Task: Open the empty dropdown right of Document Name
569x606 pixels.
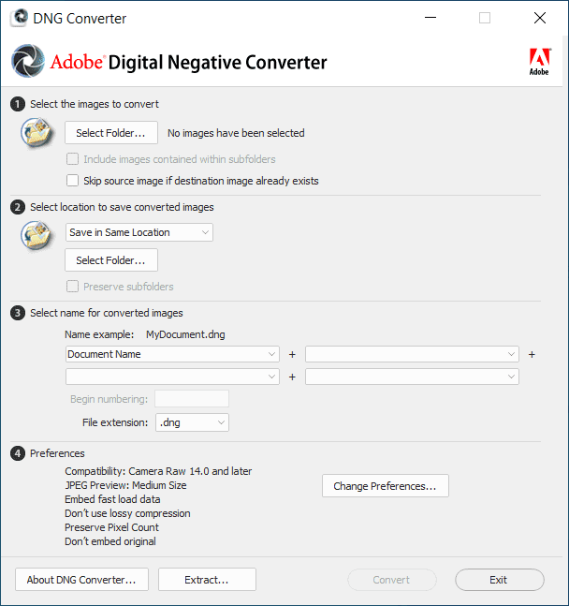Action: pyautogui.click(x=412, y=354)
